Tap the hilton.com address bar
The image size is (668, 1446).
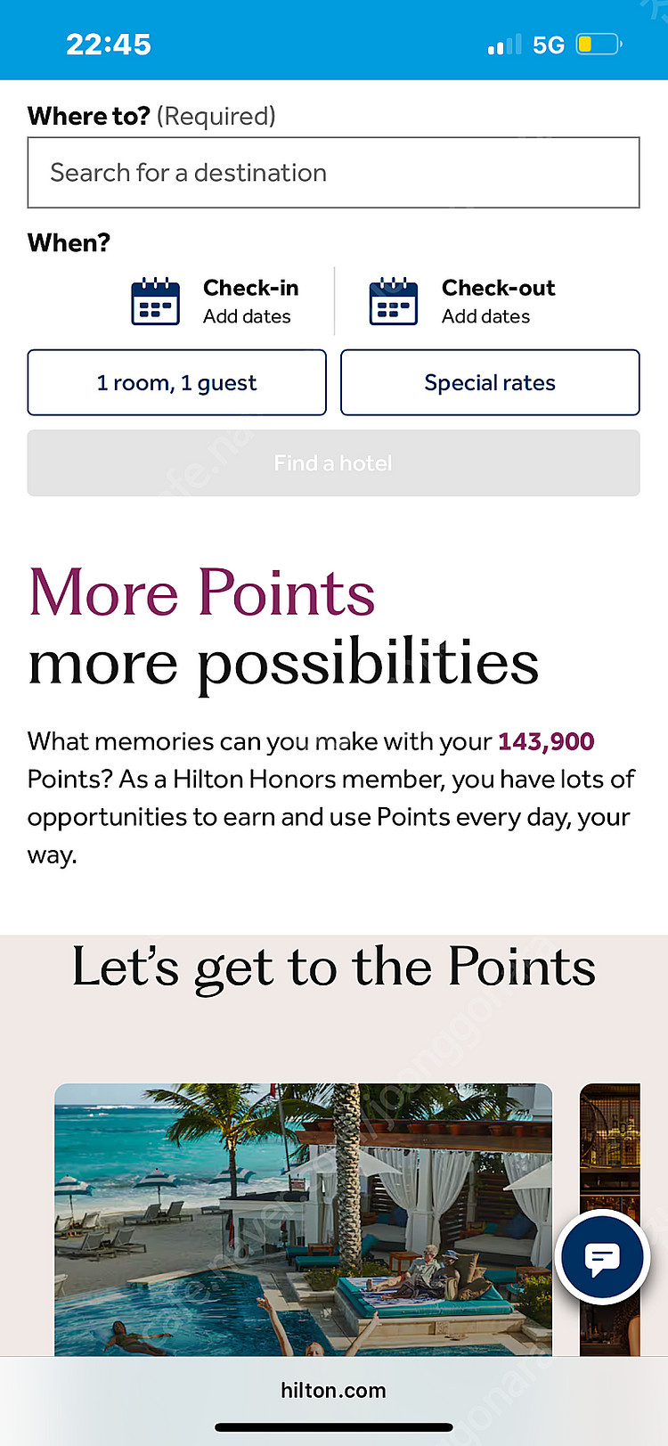pos(333,1391)
